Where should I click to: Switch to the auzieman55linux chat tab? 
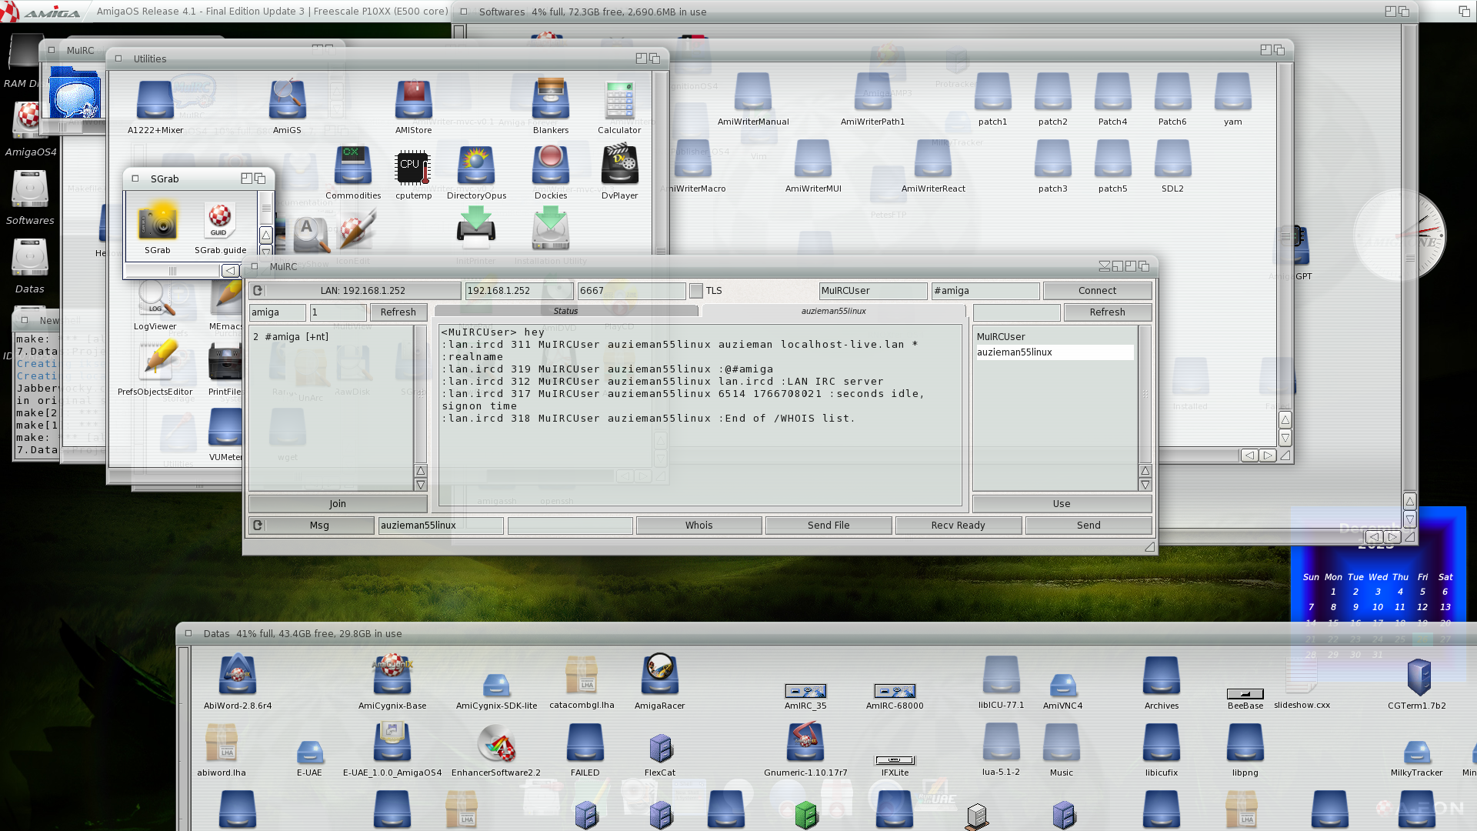click(834, 311)
